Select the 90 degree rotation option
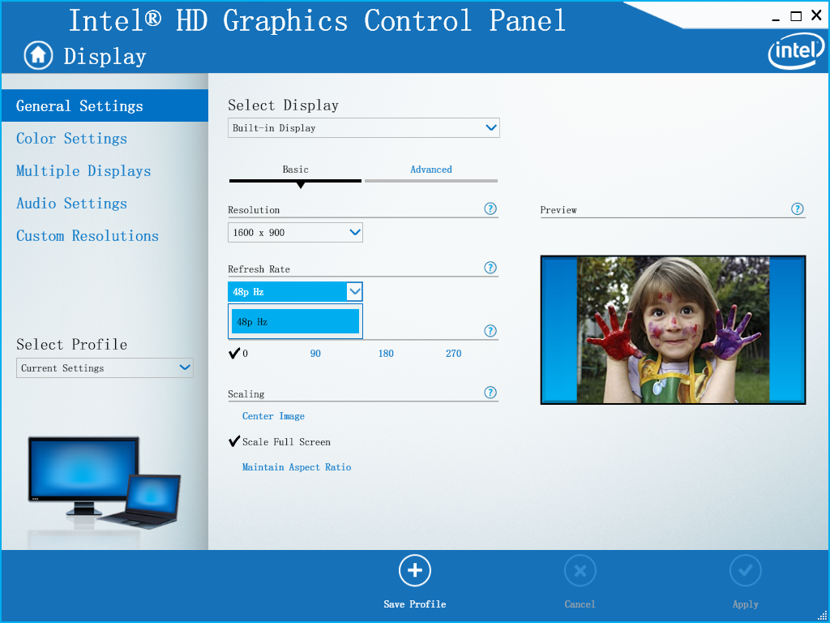Viewport: 830px width, 623px height. [x=315, y=354]
